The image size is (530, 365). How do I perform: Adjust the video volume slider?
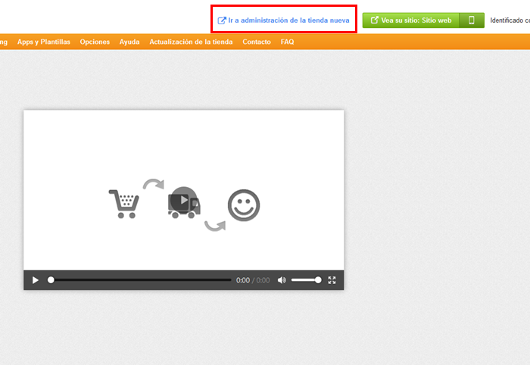(306, 280)
